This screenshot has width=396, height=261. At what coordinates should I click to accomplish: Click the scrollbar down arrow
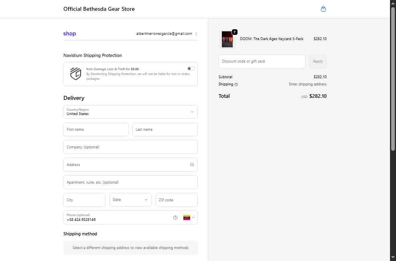pyautogui.click(x=393, y=258)
